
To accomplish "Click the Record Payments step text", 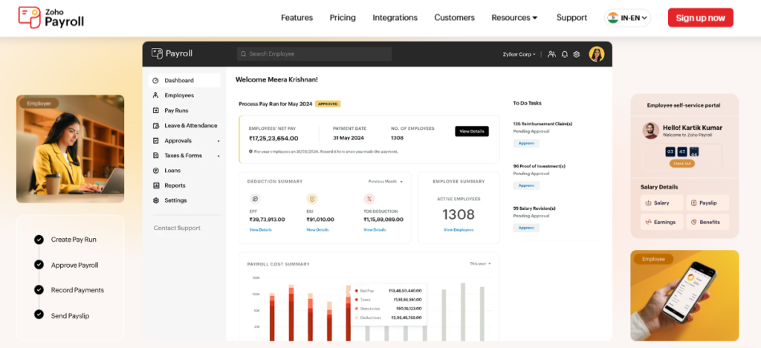I will (77, 290).
